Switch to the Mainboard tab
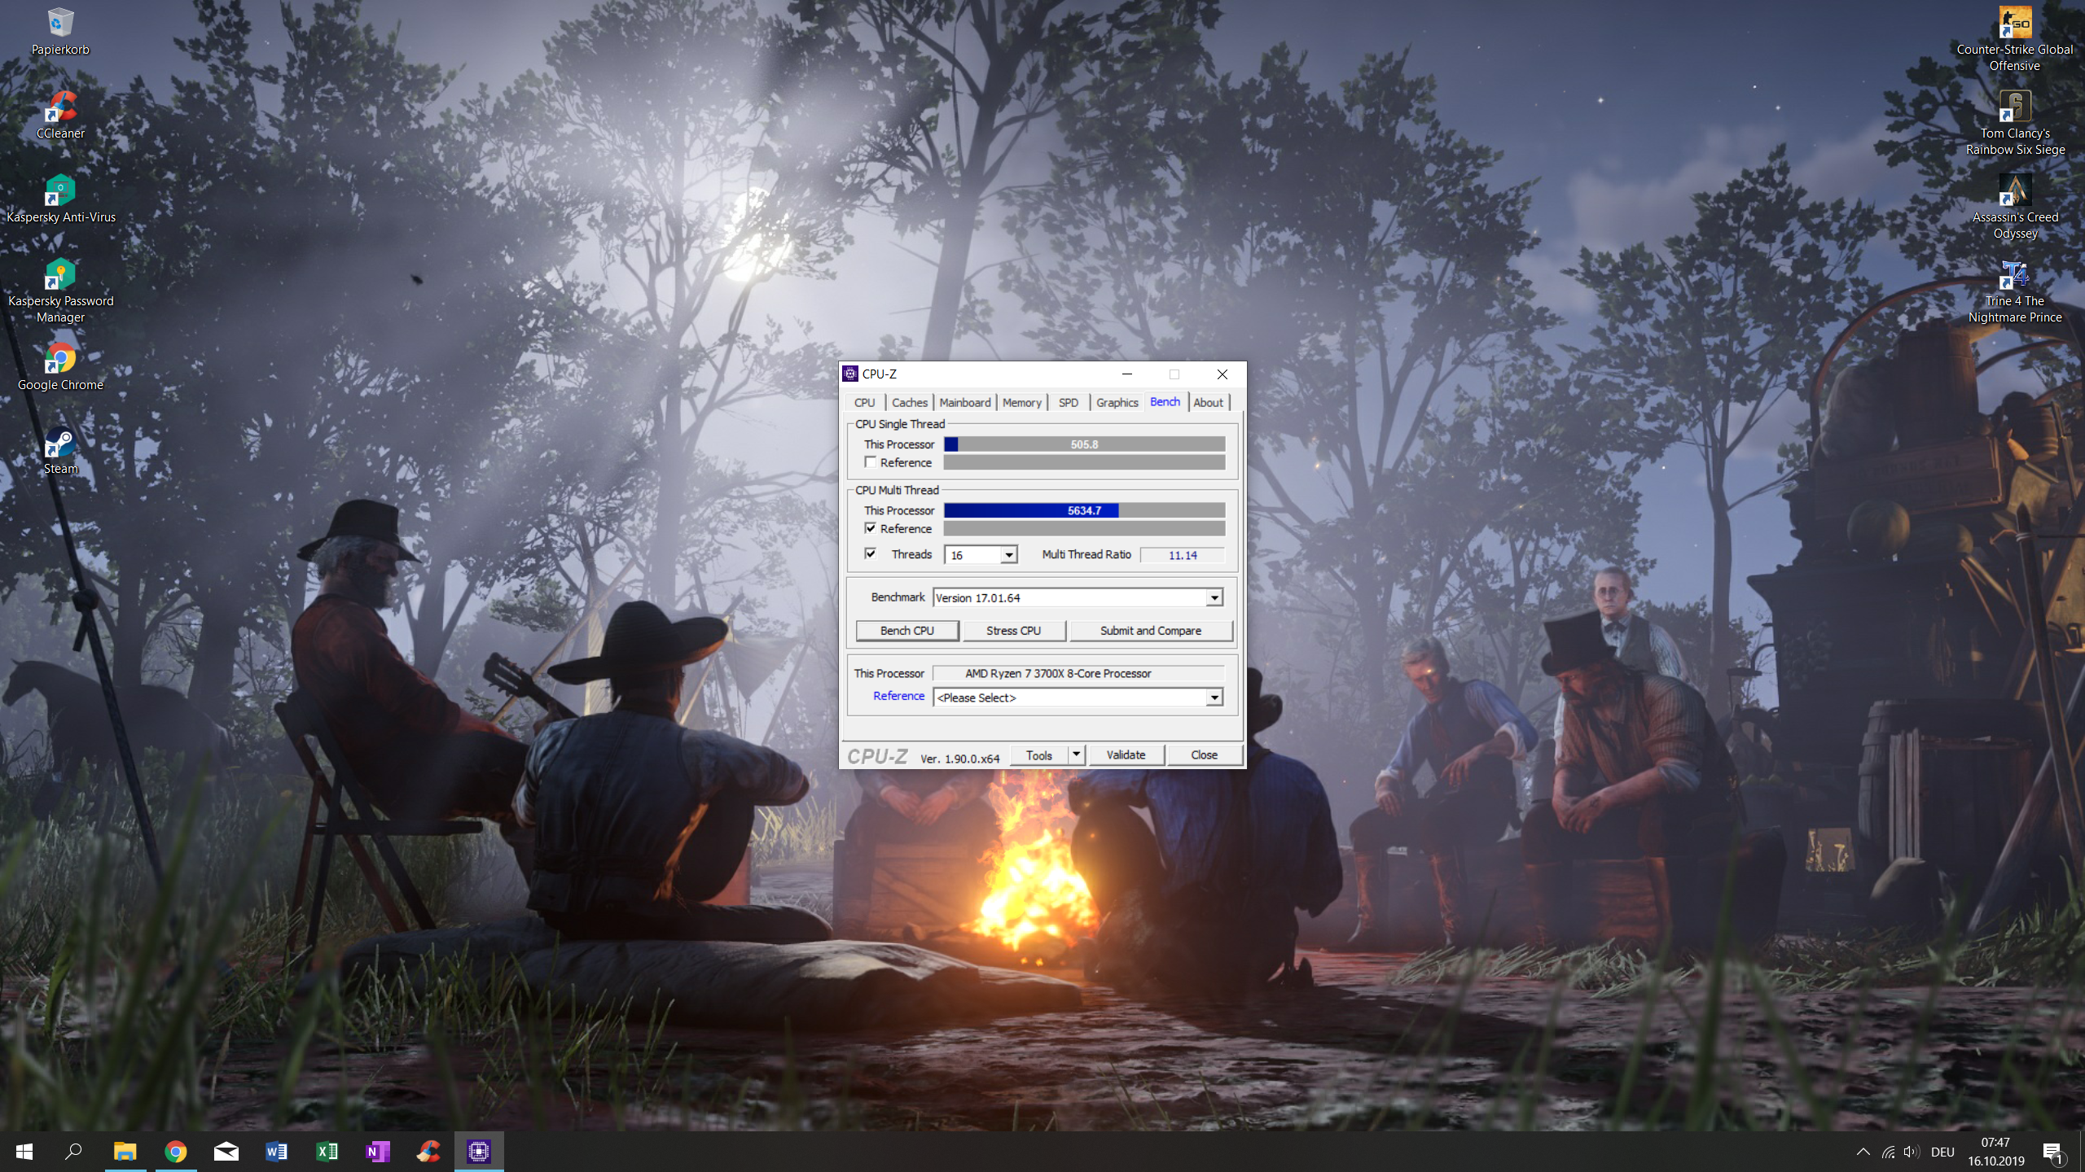The height and width of the screenshot is (1172, 2085). 964,403
